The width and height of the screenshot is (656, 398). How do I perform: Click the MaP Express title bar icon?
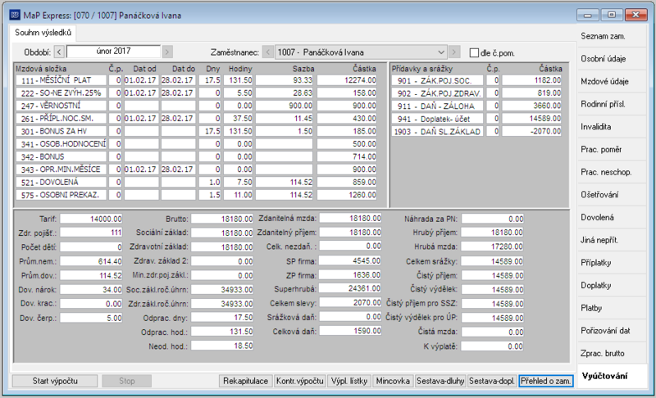(15, 16)
